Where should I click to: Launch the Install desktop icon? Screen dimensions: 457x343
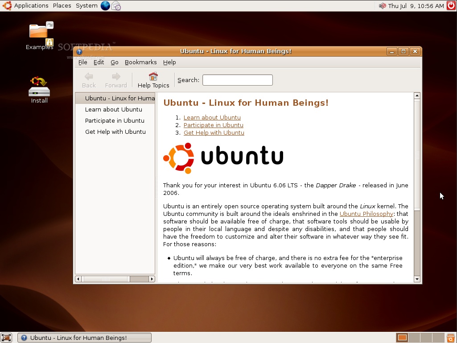39,87
